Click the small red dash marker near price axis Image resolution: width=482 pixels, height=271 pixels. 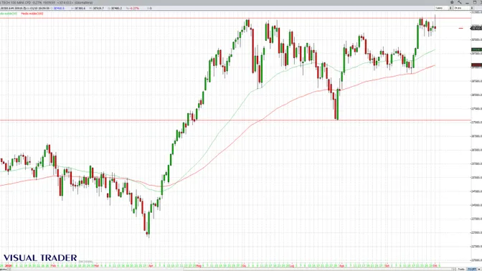coord(460,28)
